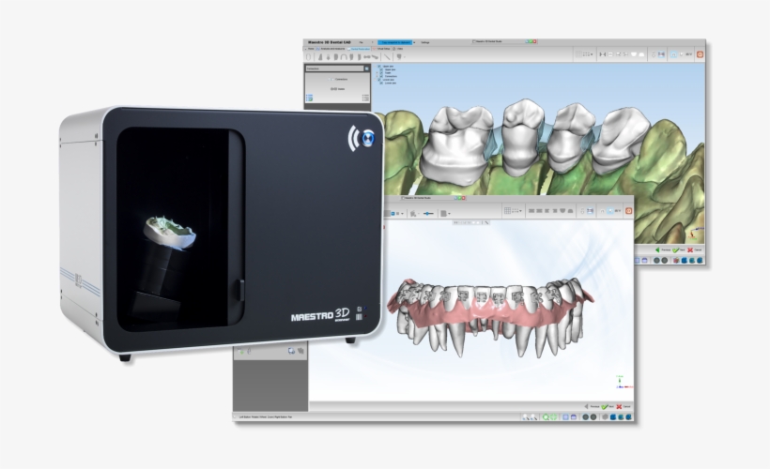Click the blue Copy snapshot to clipboard button
The height and width of the screenshot is (469, 770).
[x=394, y=42]
